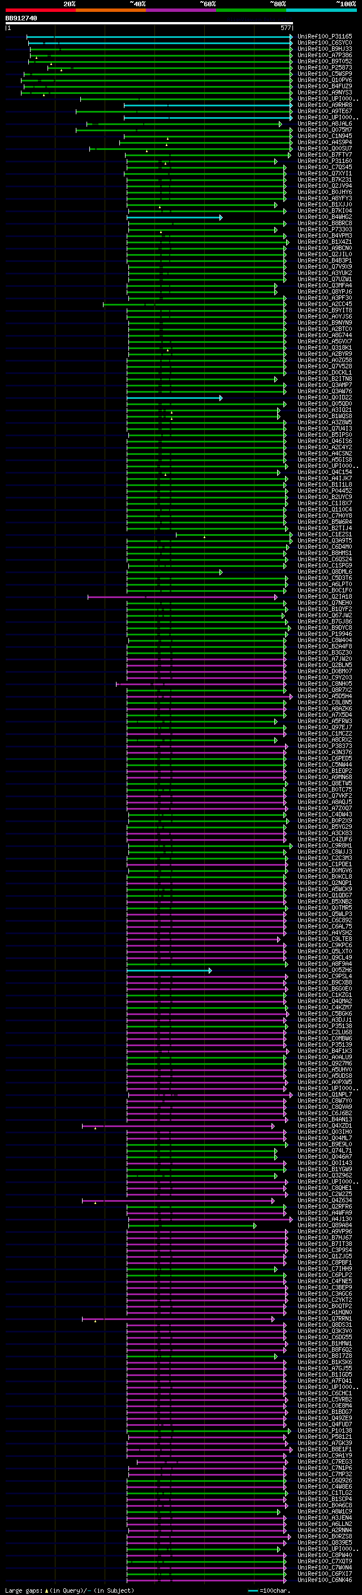362x1595 pixels.
Task: Select hit UniRef100_P35138
Action: coord(325,1026)
